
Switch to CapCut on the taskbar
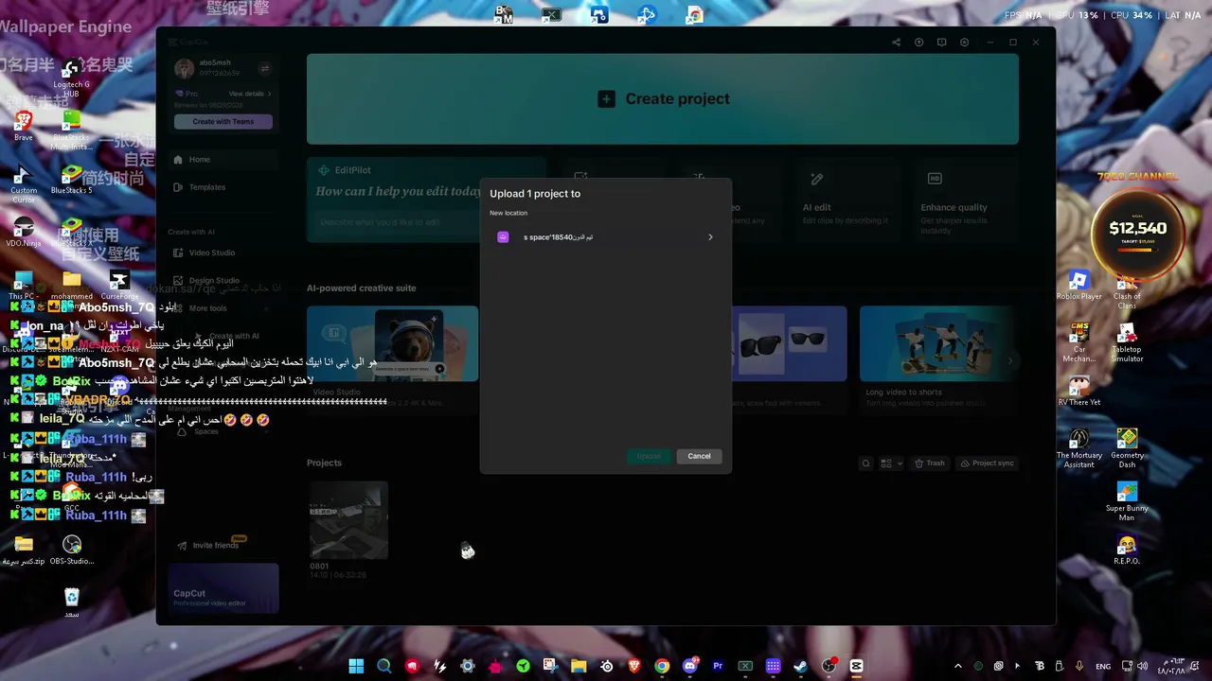tap(857, 666)
